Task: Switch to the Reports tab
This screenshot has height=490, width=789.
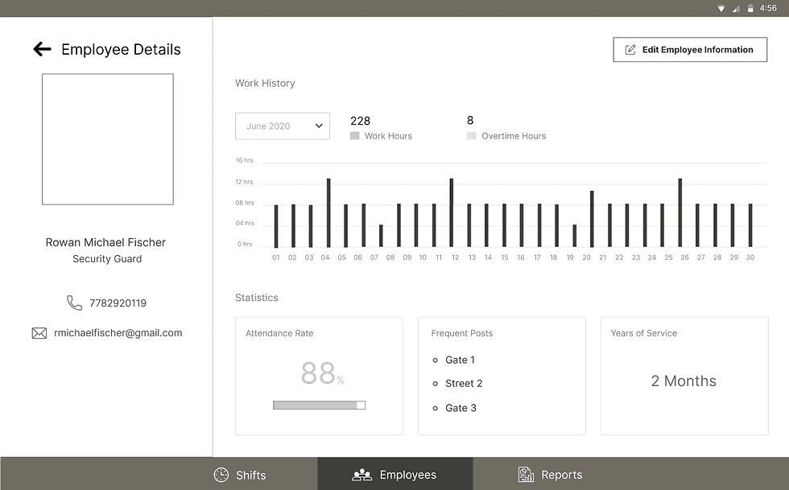Action: (550, 475)
